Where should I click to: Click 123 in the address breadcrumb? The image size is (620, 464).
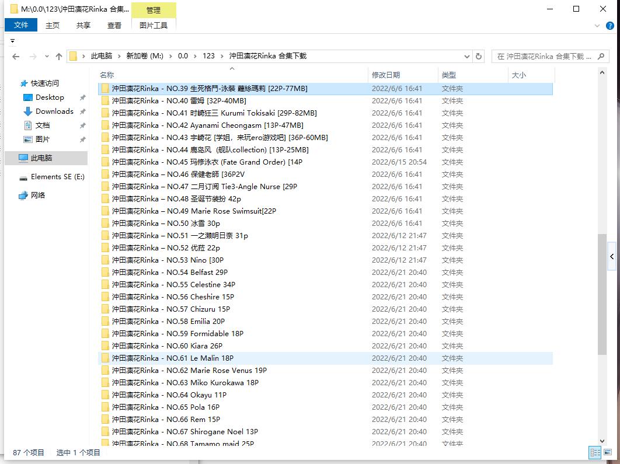(x=208, y=56)
